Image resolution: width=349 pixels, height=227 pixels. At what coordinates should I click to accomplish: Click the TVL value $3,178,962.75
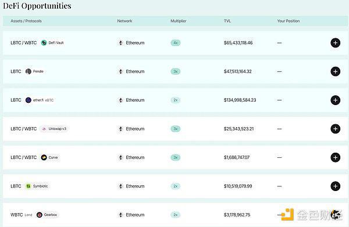click(237, 215)
